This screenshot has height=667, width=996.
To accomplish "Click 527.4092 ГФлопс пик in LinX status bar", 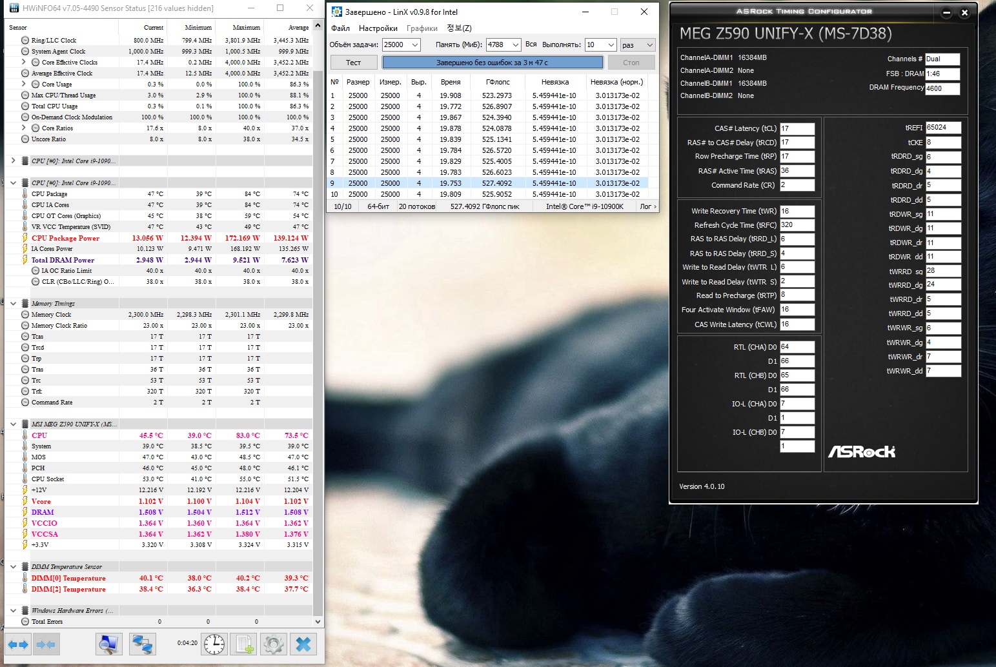I will click(484, 206).
